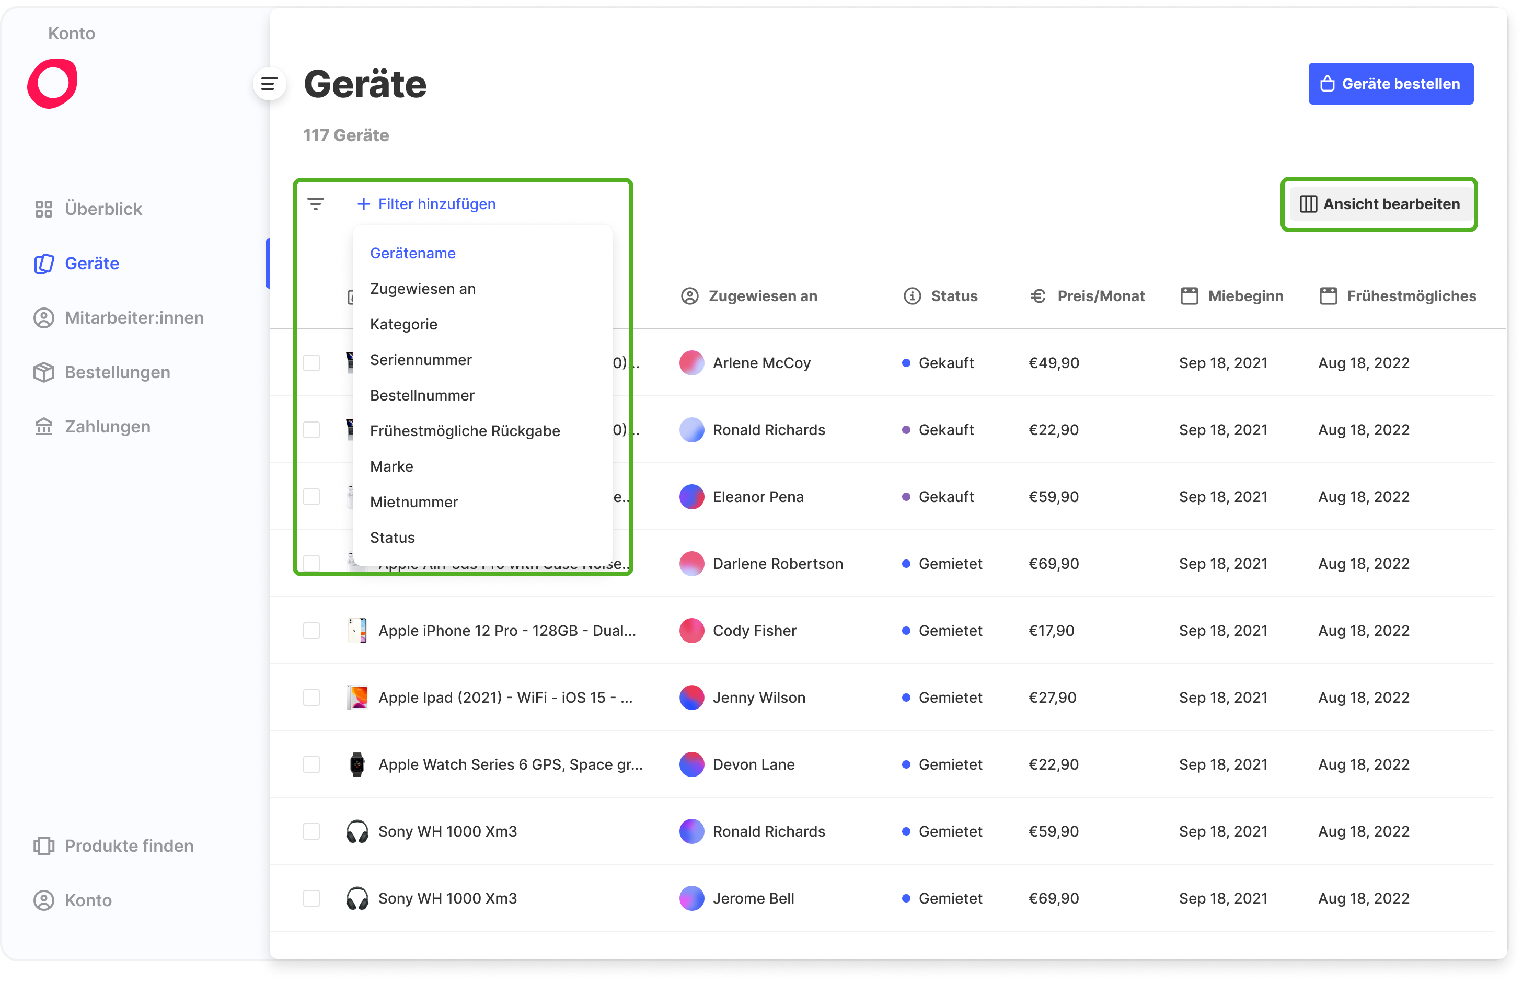Click Miebeginn column header
Image resolution: width=1523 pixels, height=982 pixels.
click(x=1232, y=296)
